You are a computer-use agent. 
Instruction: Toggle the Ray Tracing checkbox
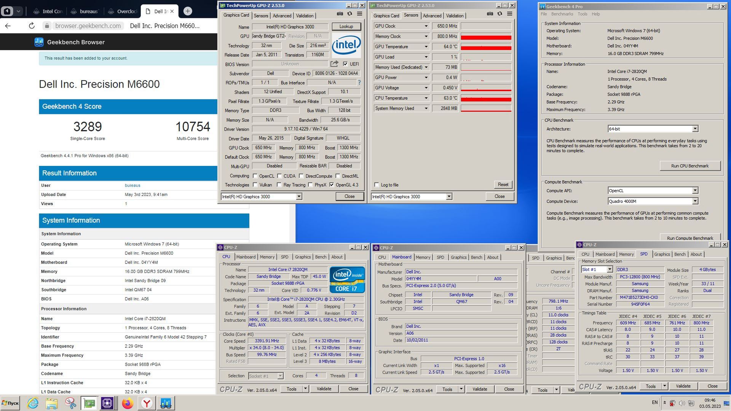tap(279, 185)
